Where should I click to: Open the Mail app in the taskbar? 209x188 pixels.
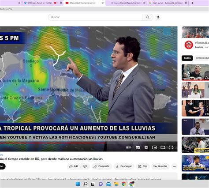click(108, 184)
